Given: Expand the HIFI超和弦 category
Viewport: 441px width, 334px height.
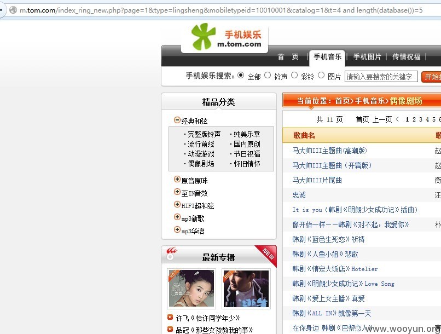Looking at the screenshot, I should (x=177, y=204).
